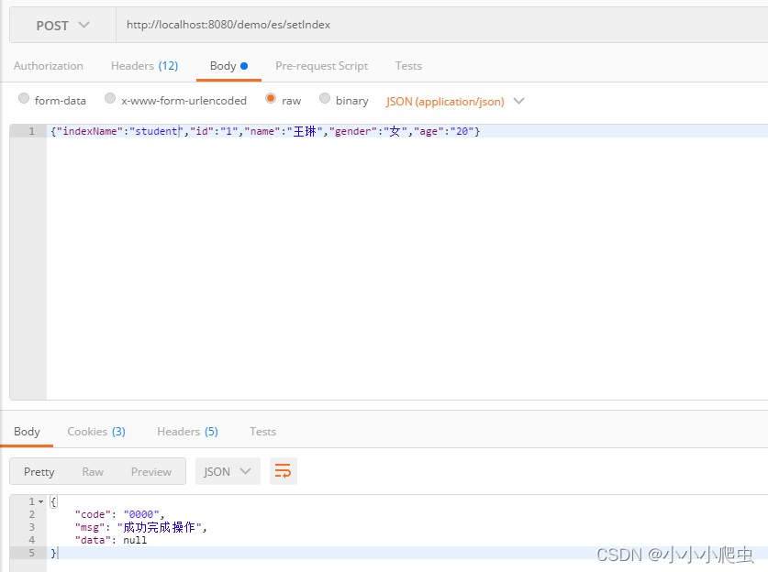Screen dimensions: 768x572
Task: Switch to the Authorization tab
Action: pos(48,66)
